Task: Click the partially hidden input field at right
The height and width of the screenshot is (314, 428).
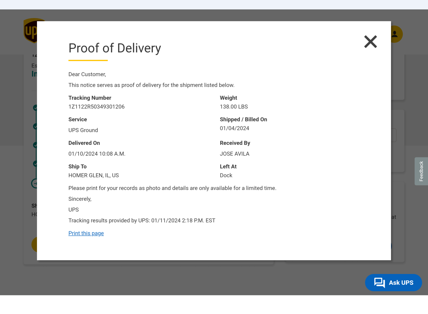Action: point(394,135)
